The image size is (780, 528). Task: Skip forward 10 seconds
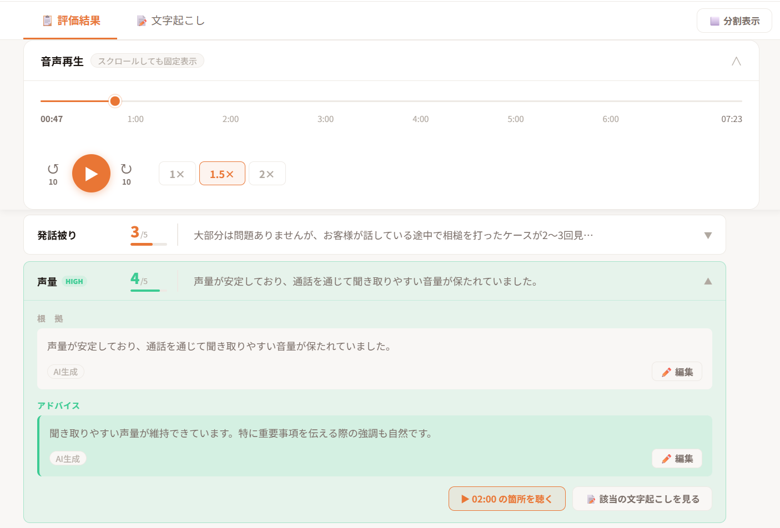coord(126,173)
